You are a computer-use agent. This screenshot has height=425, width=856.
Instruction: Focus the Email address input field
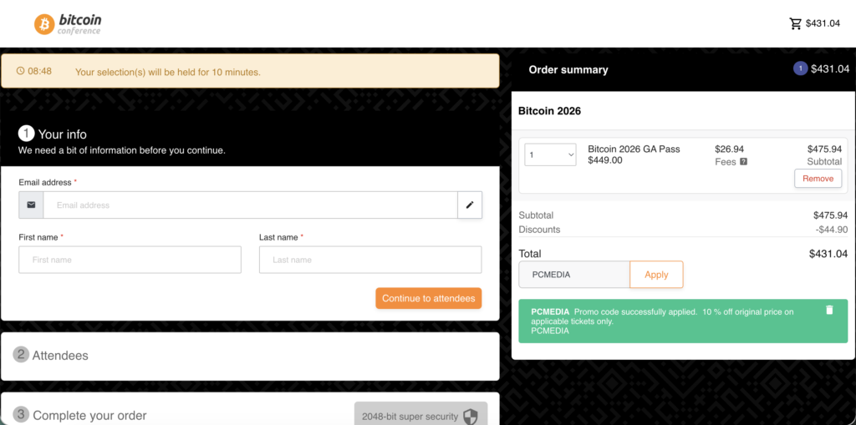[251, 205]
